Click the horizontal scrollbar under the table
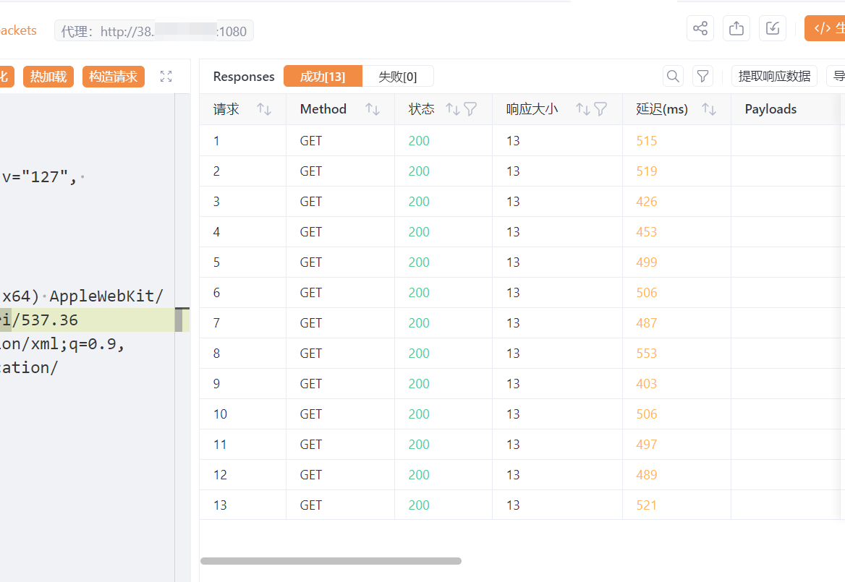Screen dimensions: 845x582 pos(331,561)
